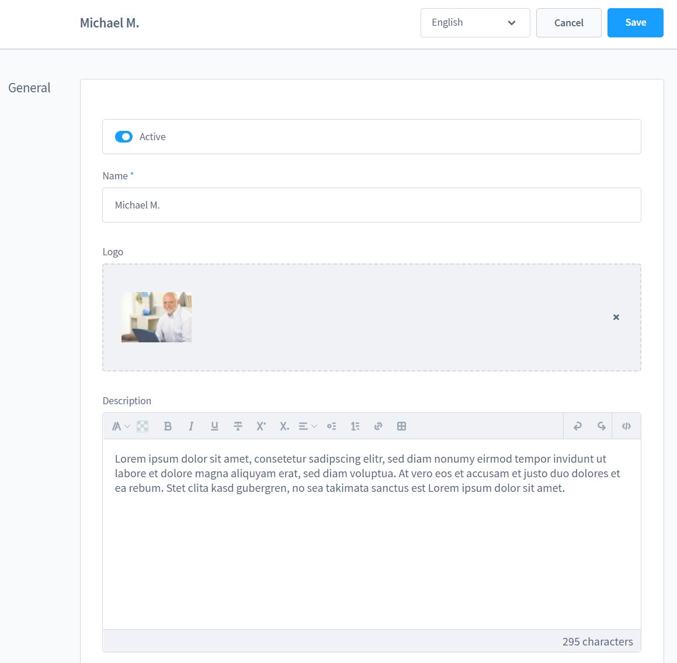
Task: Open the text alignment dropdown
Action: click(307, 426)
